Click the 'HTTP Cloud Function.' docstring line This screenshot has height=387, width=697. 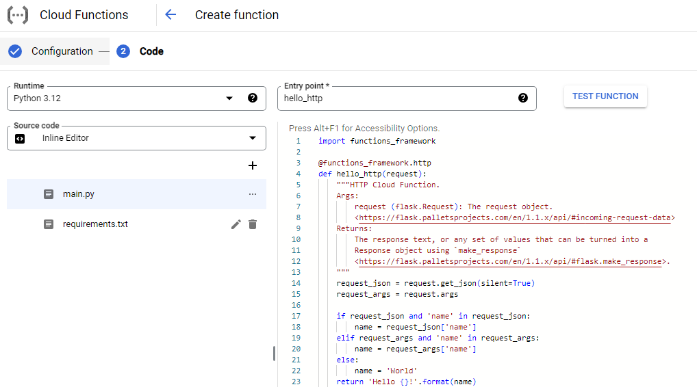(388, 185)
